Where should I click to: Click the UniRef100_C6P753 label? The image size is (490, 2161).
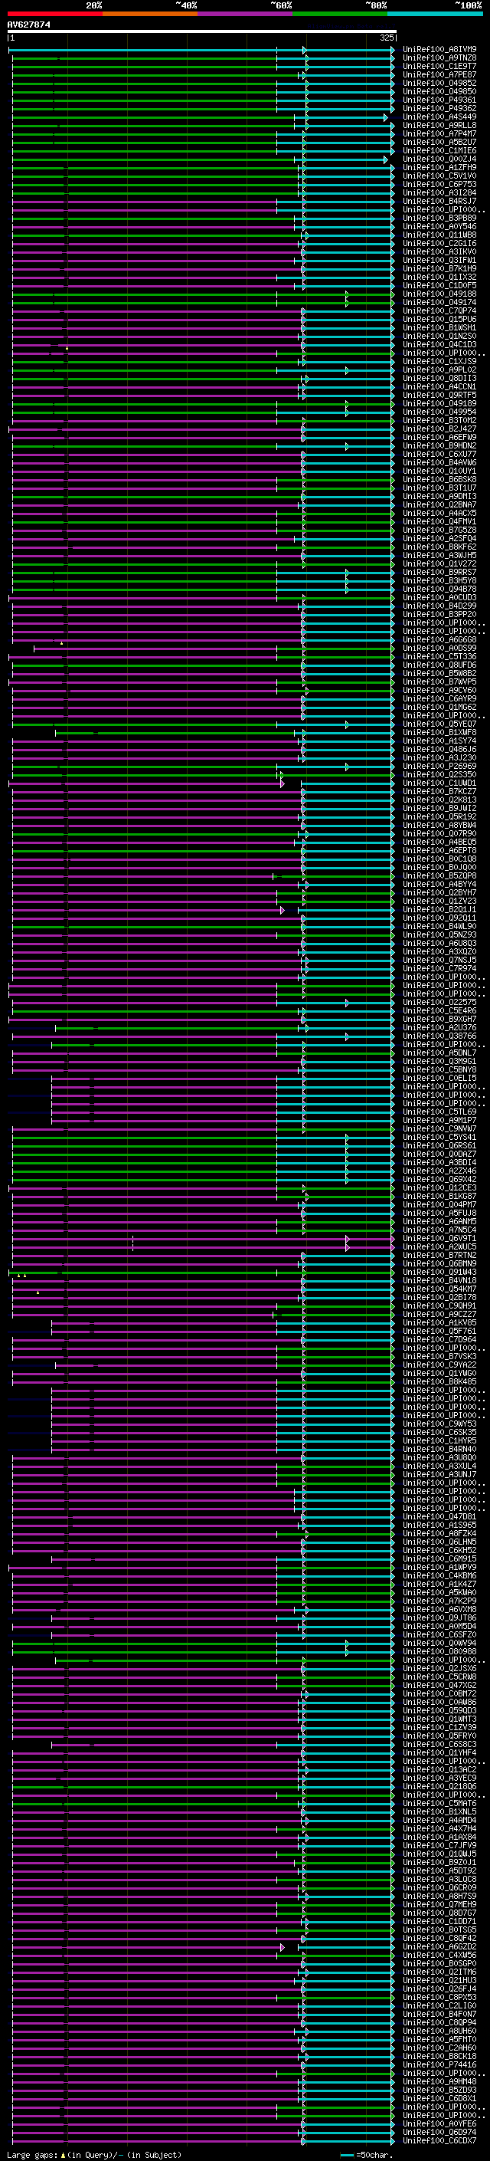439,185
